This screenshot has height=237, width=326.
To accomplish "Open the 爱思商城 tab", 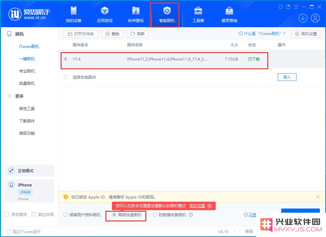I will click(x=229, y=14).
